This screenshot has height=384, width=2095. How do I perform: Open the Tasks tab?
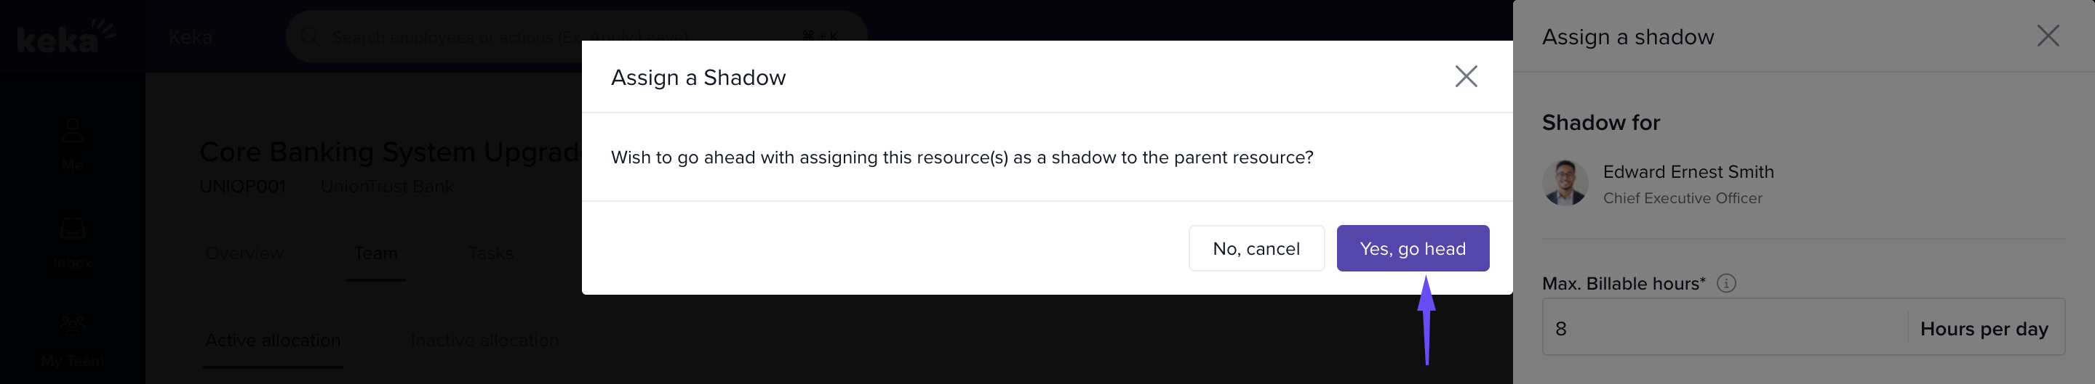click(490, 253)
